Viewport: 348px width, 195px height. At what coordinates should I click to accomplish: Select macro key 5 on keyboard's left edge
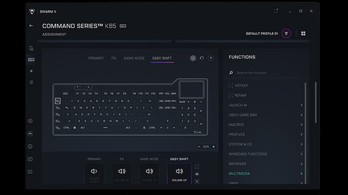(58, 128)
